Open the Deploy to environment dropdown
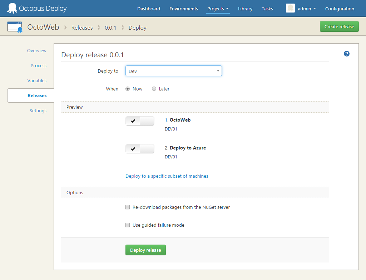 tap(173, 70)
